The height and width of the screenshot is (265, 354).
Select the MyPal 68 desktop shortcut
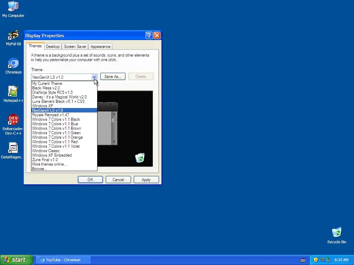13,38
